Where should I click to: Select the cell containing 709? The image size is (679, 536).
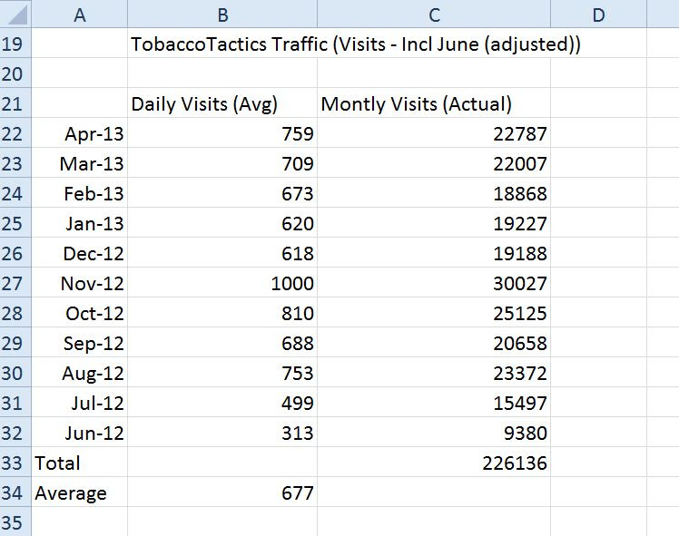click(x=222, y=163)
